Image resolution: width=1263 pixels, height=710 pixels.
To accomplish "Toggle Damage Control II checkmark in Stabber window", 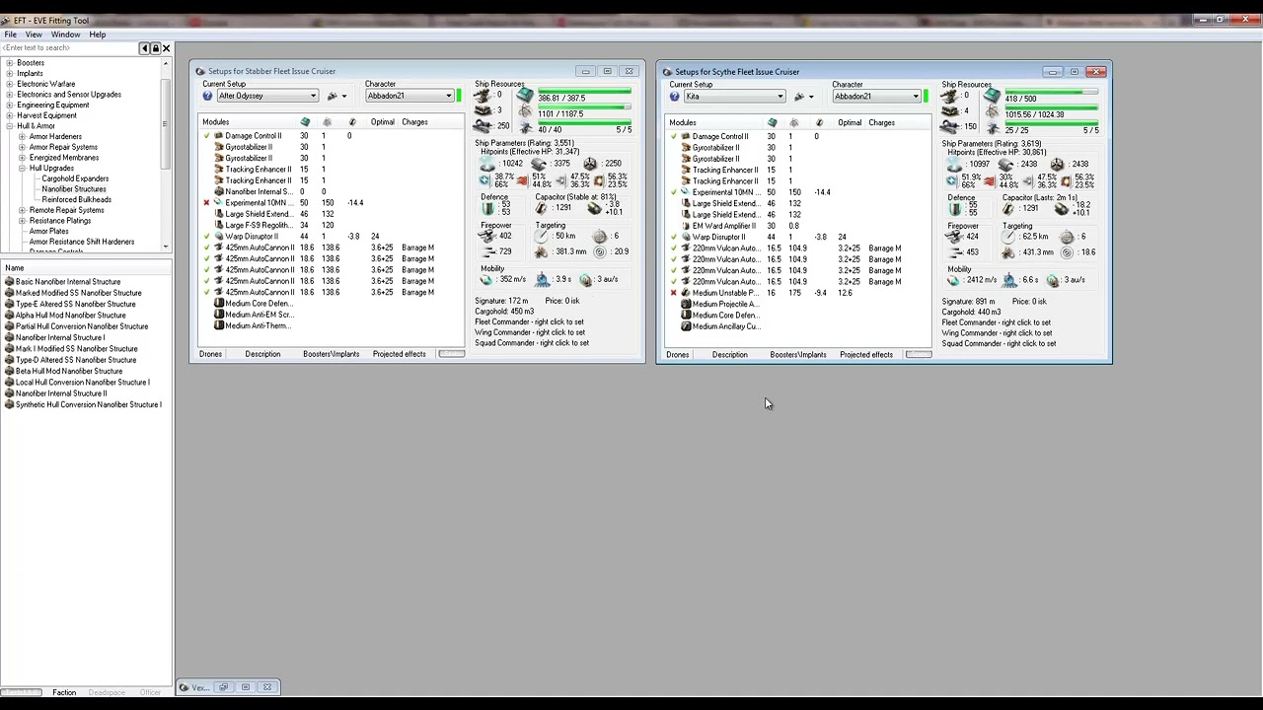I will pyautogui.click(x=206, y=136).
